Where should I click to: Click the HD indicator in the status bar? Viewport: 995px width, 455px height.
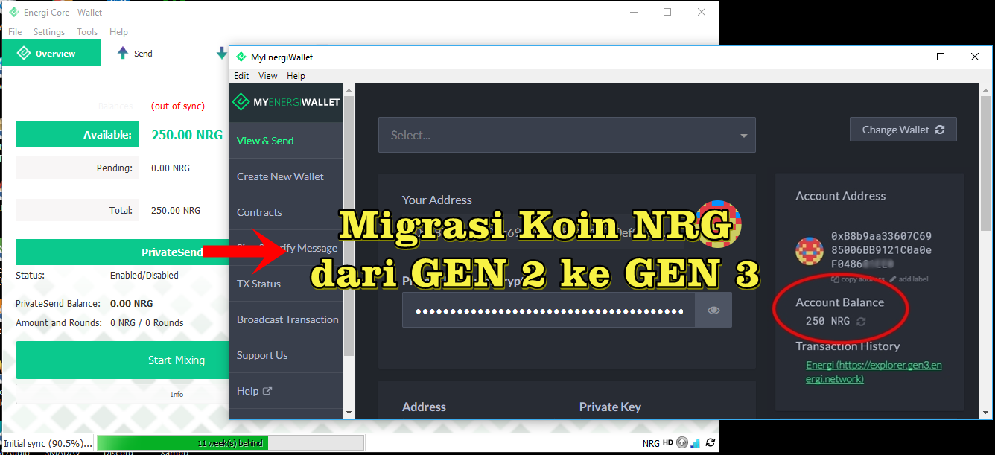(668, 442)
